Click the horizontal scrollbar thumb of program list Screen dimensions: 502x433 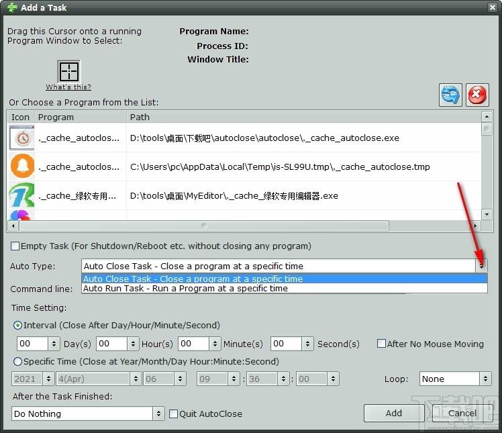pos(204,226)
